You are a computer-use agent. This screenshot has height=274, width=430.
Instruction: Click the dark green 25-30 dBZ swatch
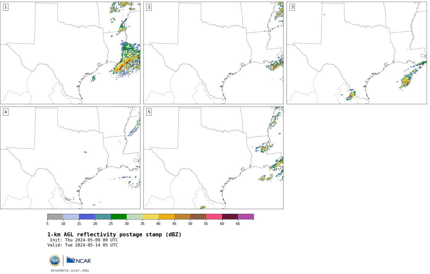click(x=119, y=217)
